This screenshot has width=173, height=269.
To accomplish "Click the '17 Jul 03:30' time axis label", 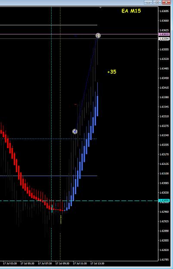I will (x=10, y=263).
